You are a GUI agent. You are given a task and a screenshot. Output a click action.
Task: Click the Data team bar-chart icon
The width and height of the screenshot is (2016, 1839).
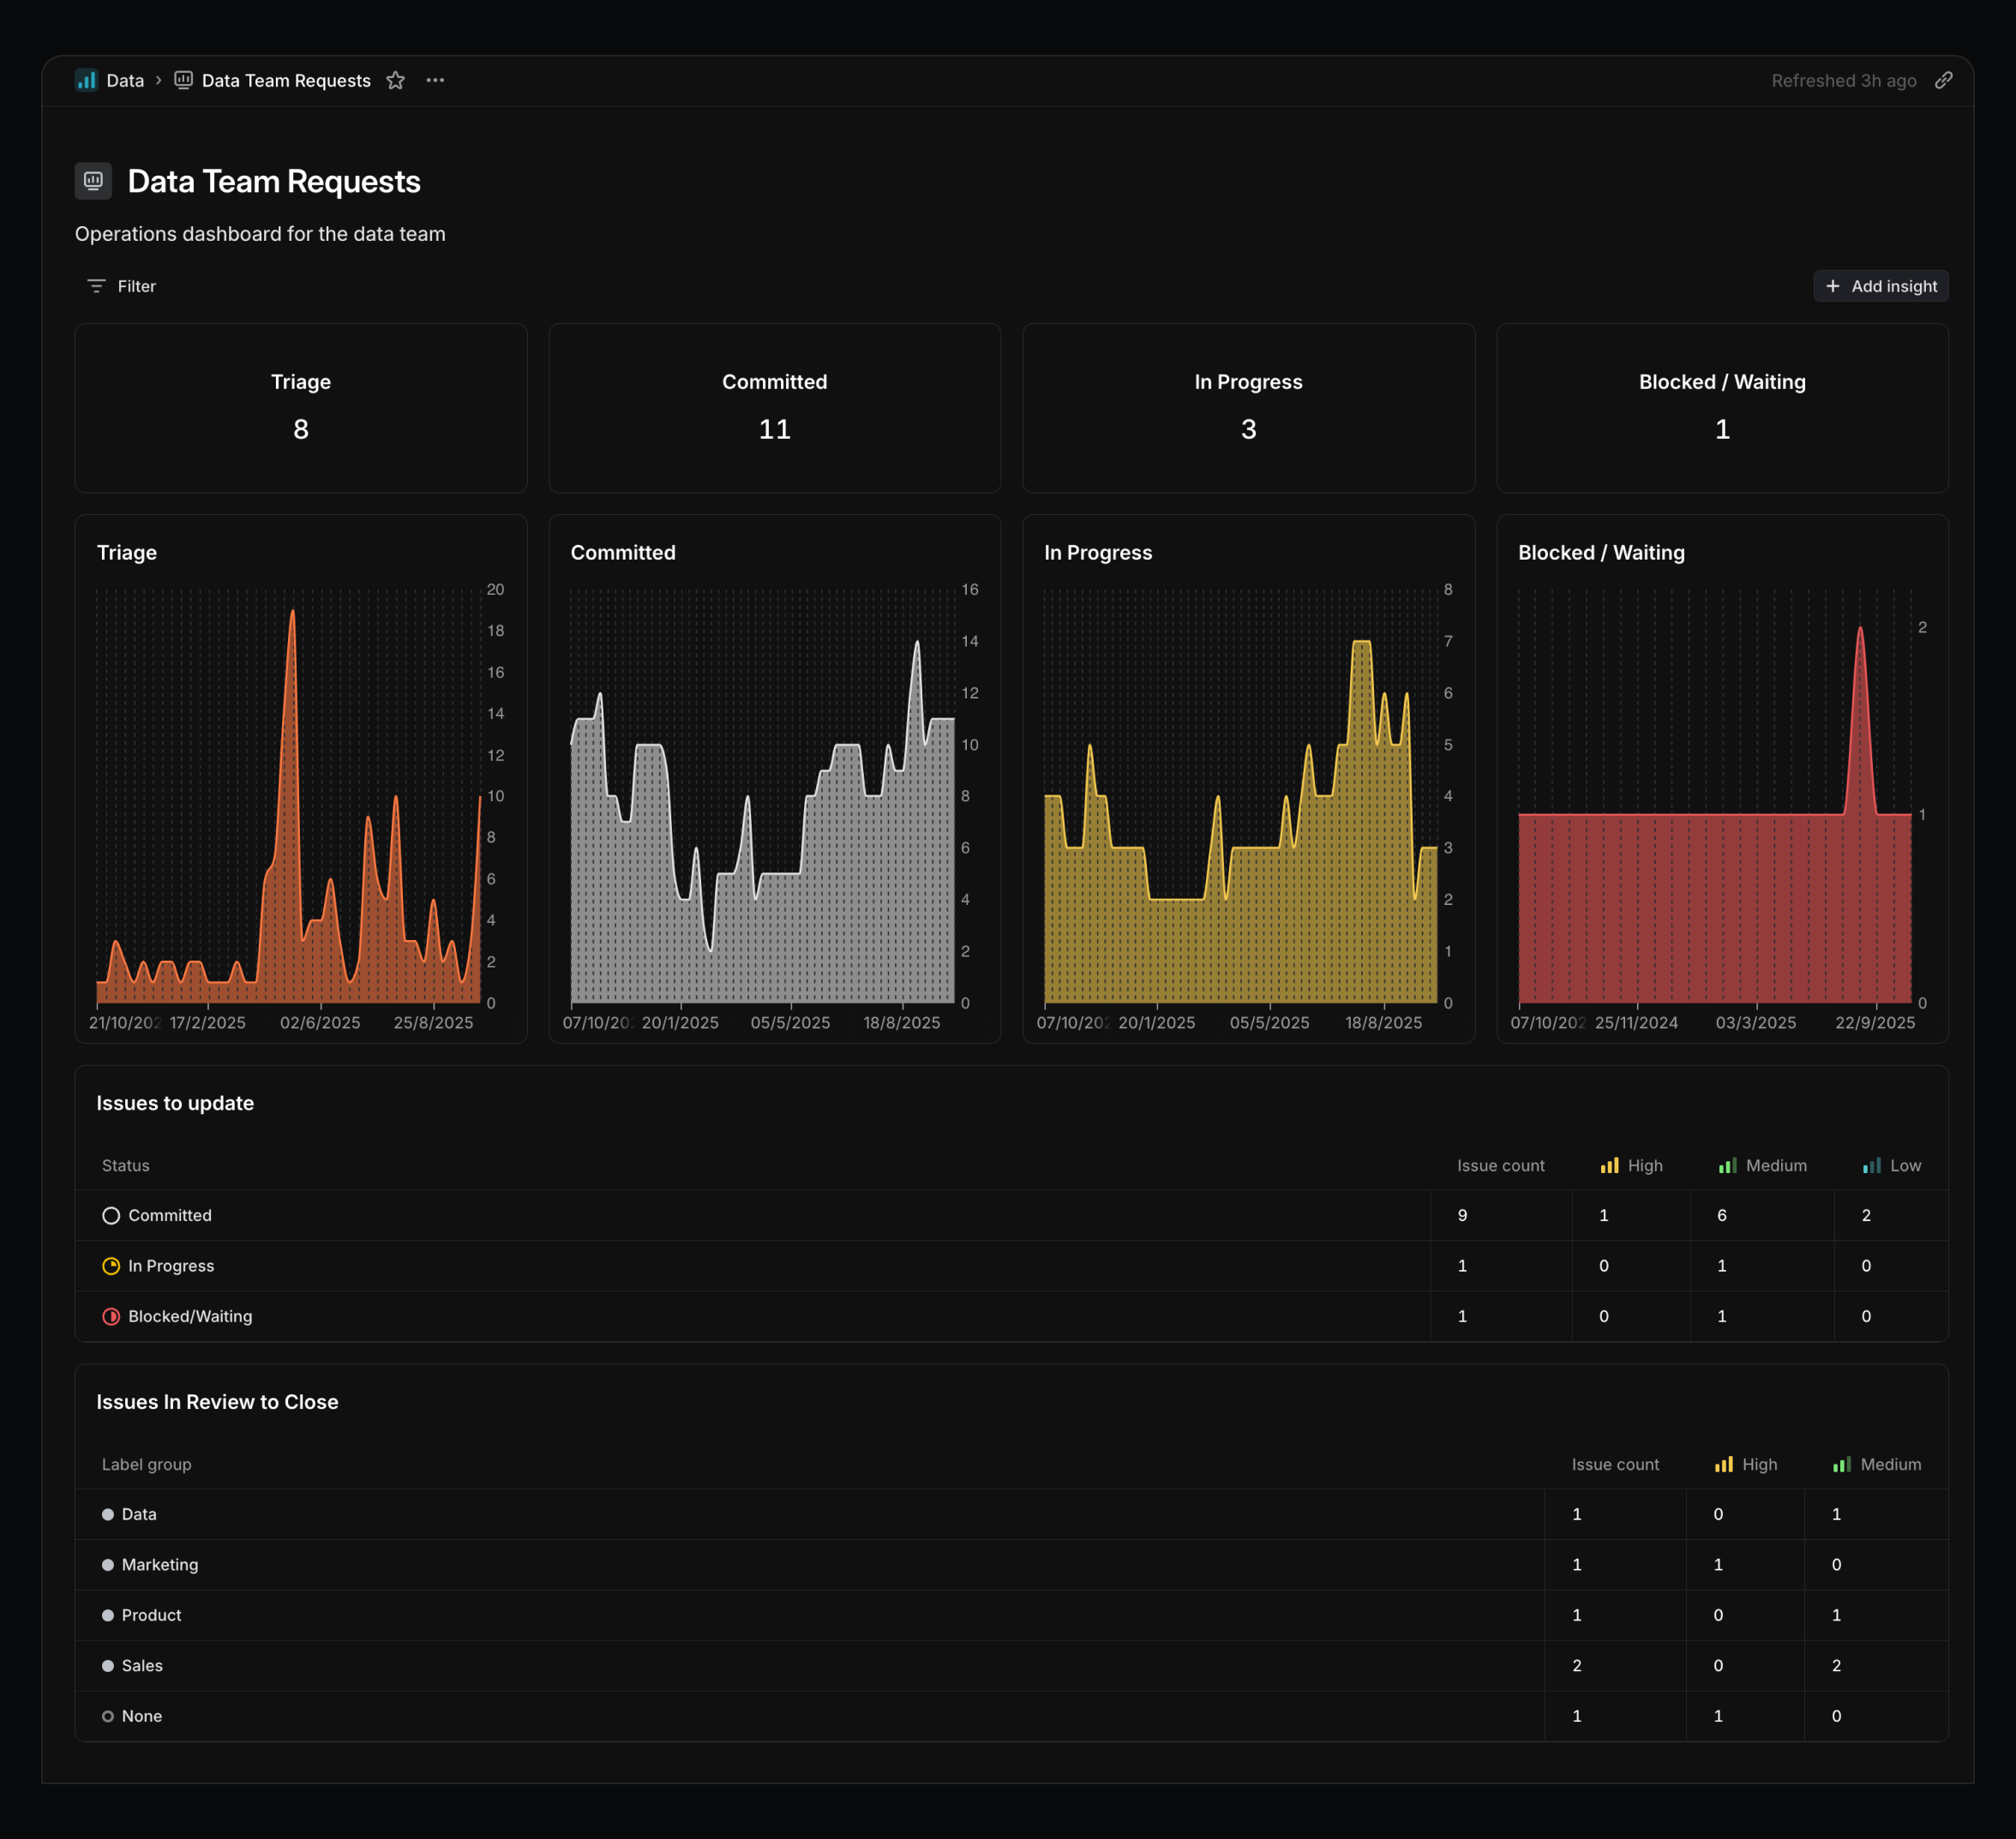tap(87, 81)
